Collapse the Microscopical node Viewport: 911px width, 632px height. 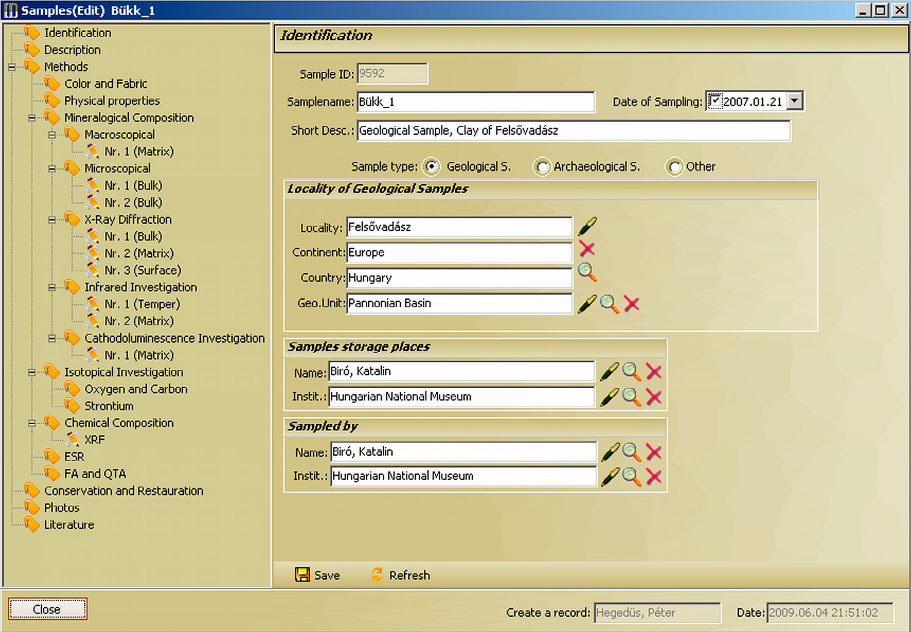pyautogui.click(x=52, y=168)
